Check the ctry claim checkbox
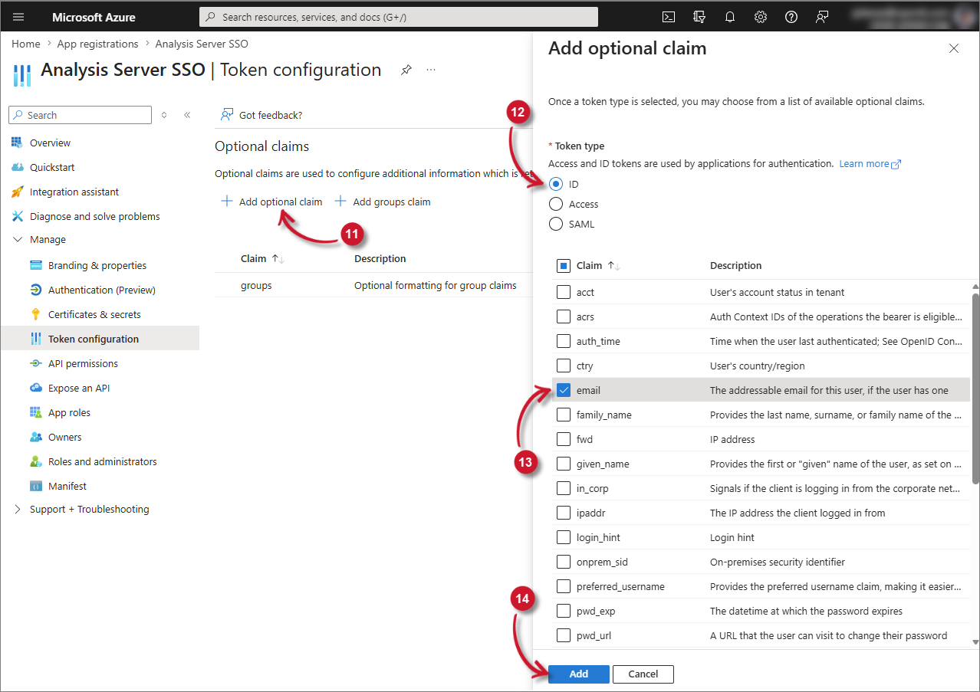The width and height of the screenshot is (980, 692). tap(563, 366)
